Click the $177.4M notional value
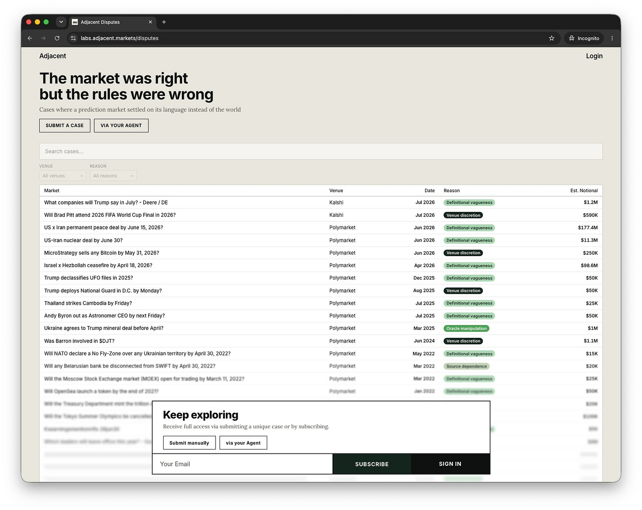The width and height of the screenshot is (642, 510). click(x=588, y=228)
